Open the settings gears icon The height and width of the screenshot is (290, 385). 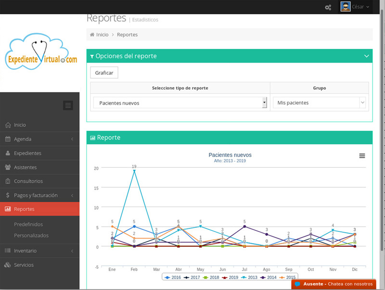[328, 7]
